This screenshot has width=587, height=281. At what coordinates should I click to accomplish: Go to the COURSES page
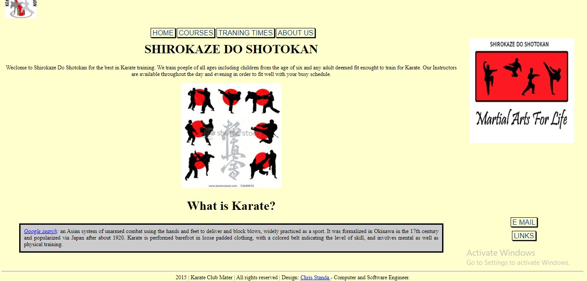click(x=196, y=33)
